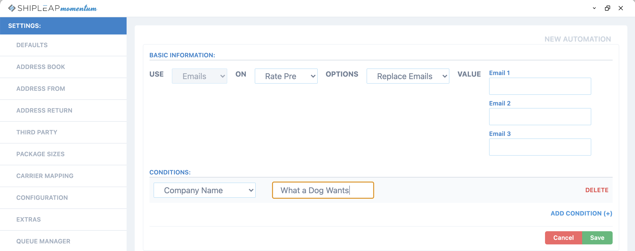
Task: Expand the ON Rate Pre dropdown
Action: (286, 76)
